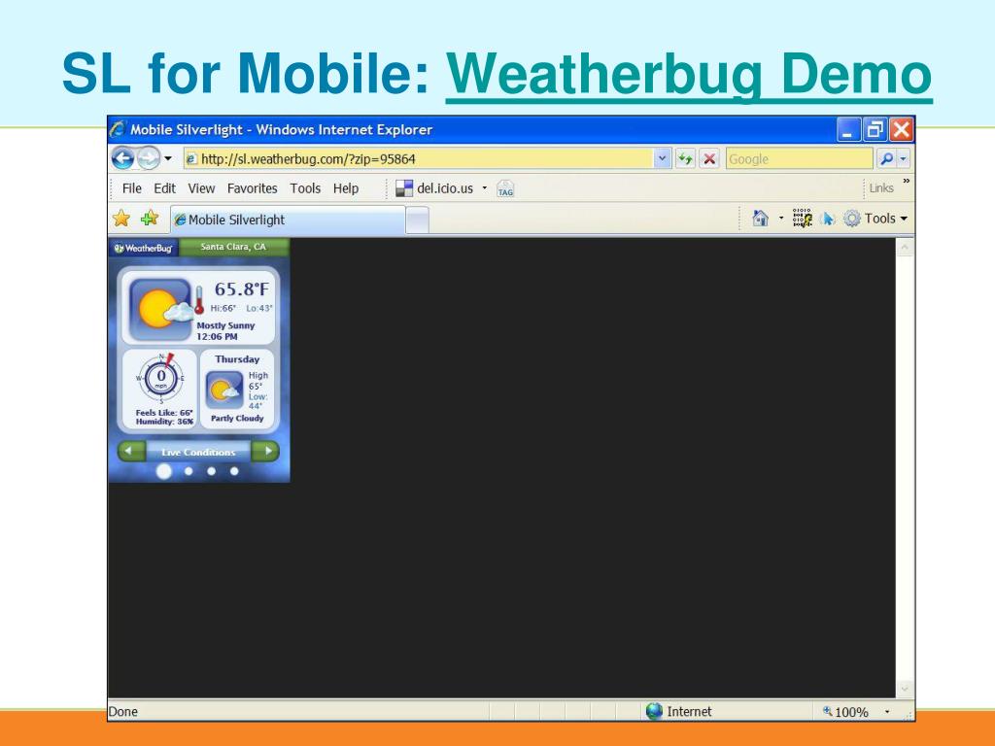Expand the Links toolbar chevron
This screenshot has width=995, height=746.
point(907,181)
